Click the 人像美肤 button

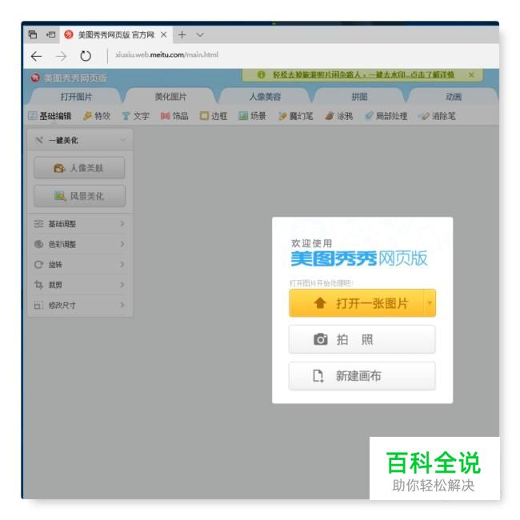79,168
